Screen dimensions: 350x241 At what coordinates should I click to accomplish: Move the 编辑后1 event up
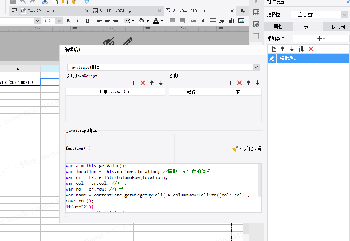click(x=282, y=49)
